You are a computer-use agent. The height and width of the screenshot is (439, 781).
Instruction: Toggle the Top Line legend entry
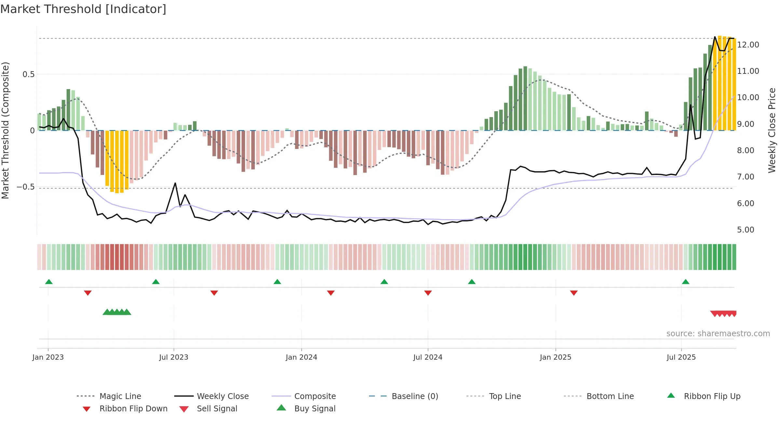click(493, 396)
